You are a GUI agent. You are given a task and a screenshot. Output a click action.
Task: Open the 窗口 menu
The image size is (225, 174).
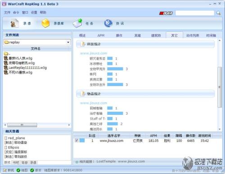point(25,13)
